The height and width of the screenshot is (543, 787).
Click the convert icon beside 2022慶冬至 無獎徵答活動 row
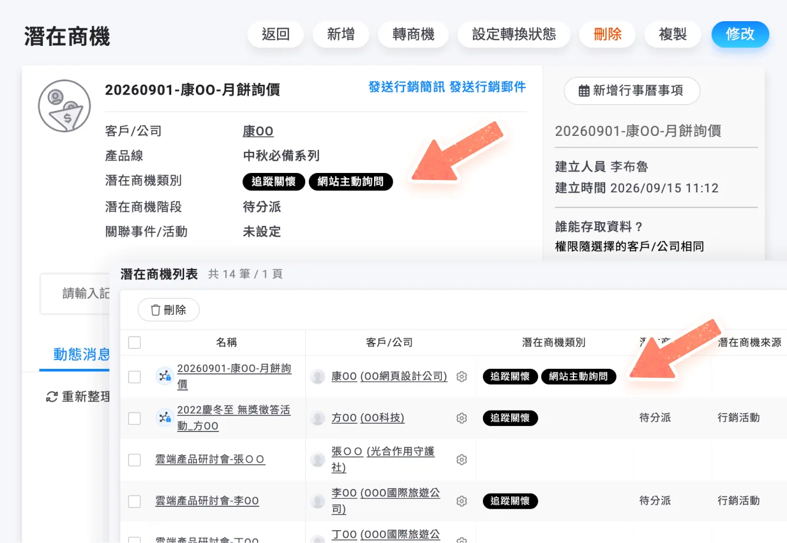click(164, 418)
